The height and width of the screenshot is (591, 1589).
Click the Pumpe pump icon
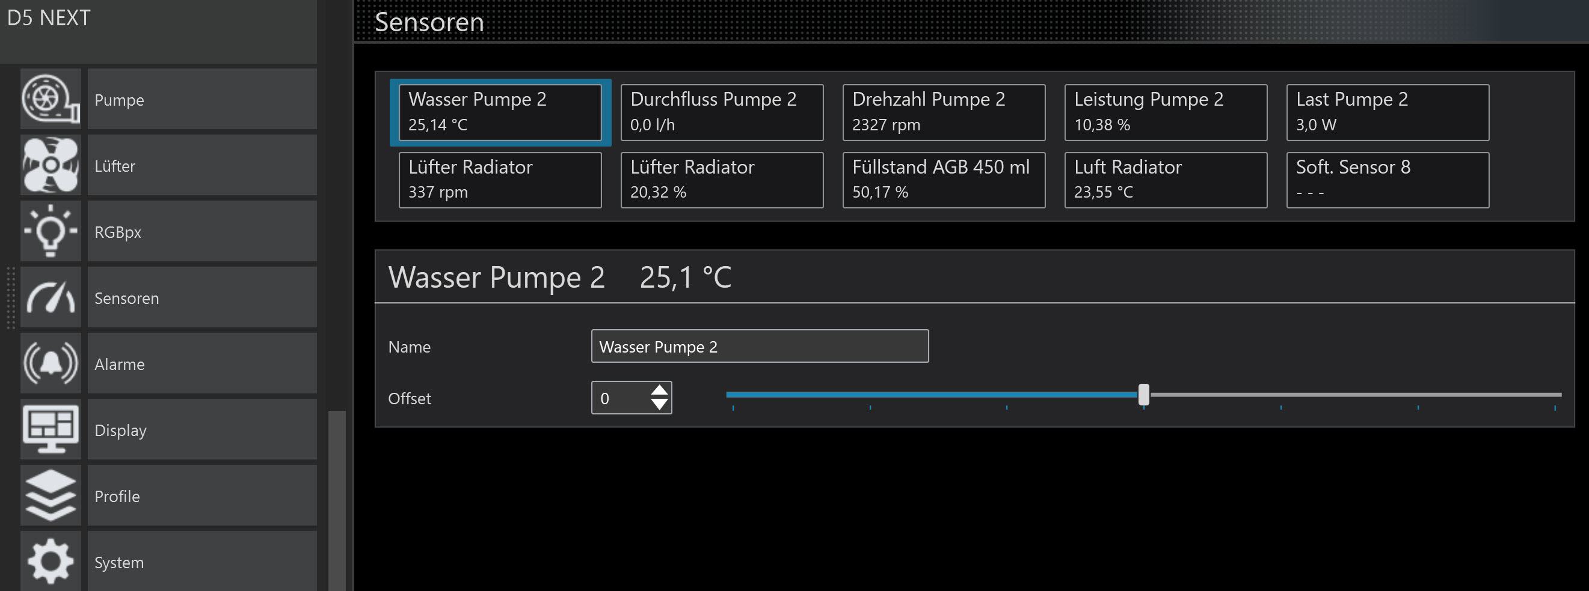[51, 98]
